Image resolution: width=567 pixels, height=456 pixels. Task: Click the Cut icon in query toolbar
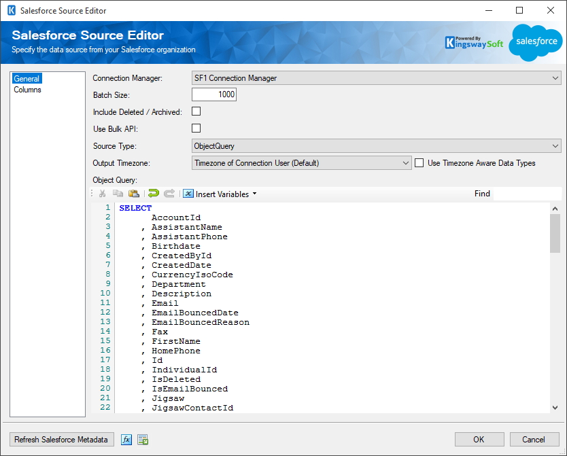pyautogui.click(x=103, y=194)
